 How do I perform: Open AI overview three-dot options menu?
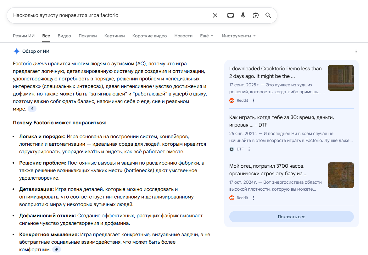[356, 52]
